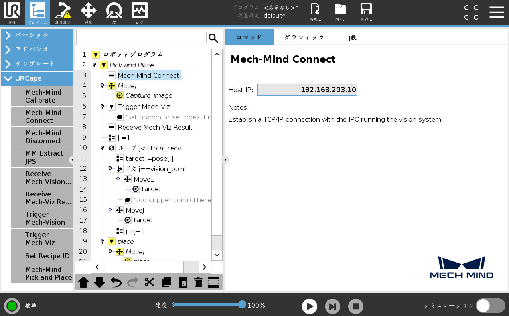This screenshot has height=316, width=509.
Task: Open the file Open (開く) icon
Action: coord(341,12)
